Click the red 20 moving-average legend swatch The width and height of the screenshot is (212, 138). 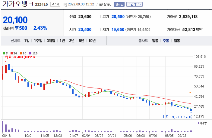point(12,54)
